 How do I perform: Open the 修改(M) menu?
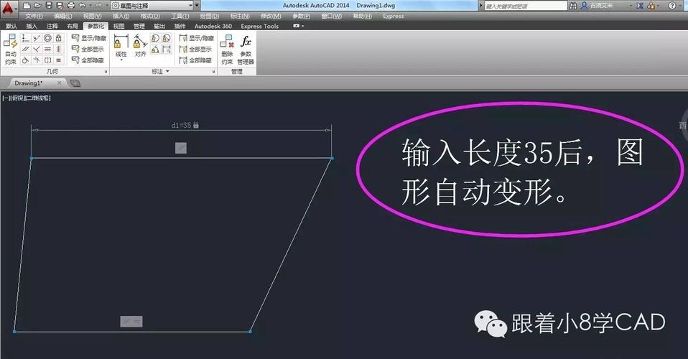coord(271,17)
